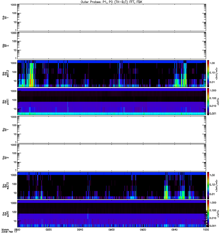Click the plot title 'Outer Probes: P1, P2 (TH-B,C) FFT, FBK'
Screen dimensions: 223x238
[x=111, y=2]
